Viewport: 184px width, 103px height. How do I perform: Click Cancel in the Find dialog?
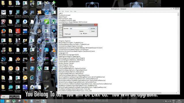(93, 31)
